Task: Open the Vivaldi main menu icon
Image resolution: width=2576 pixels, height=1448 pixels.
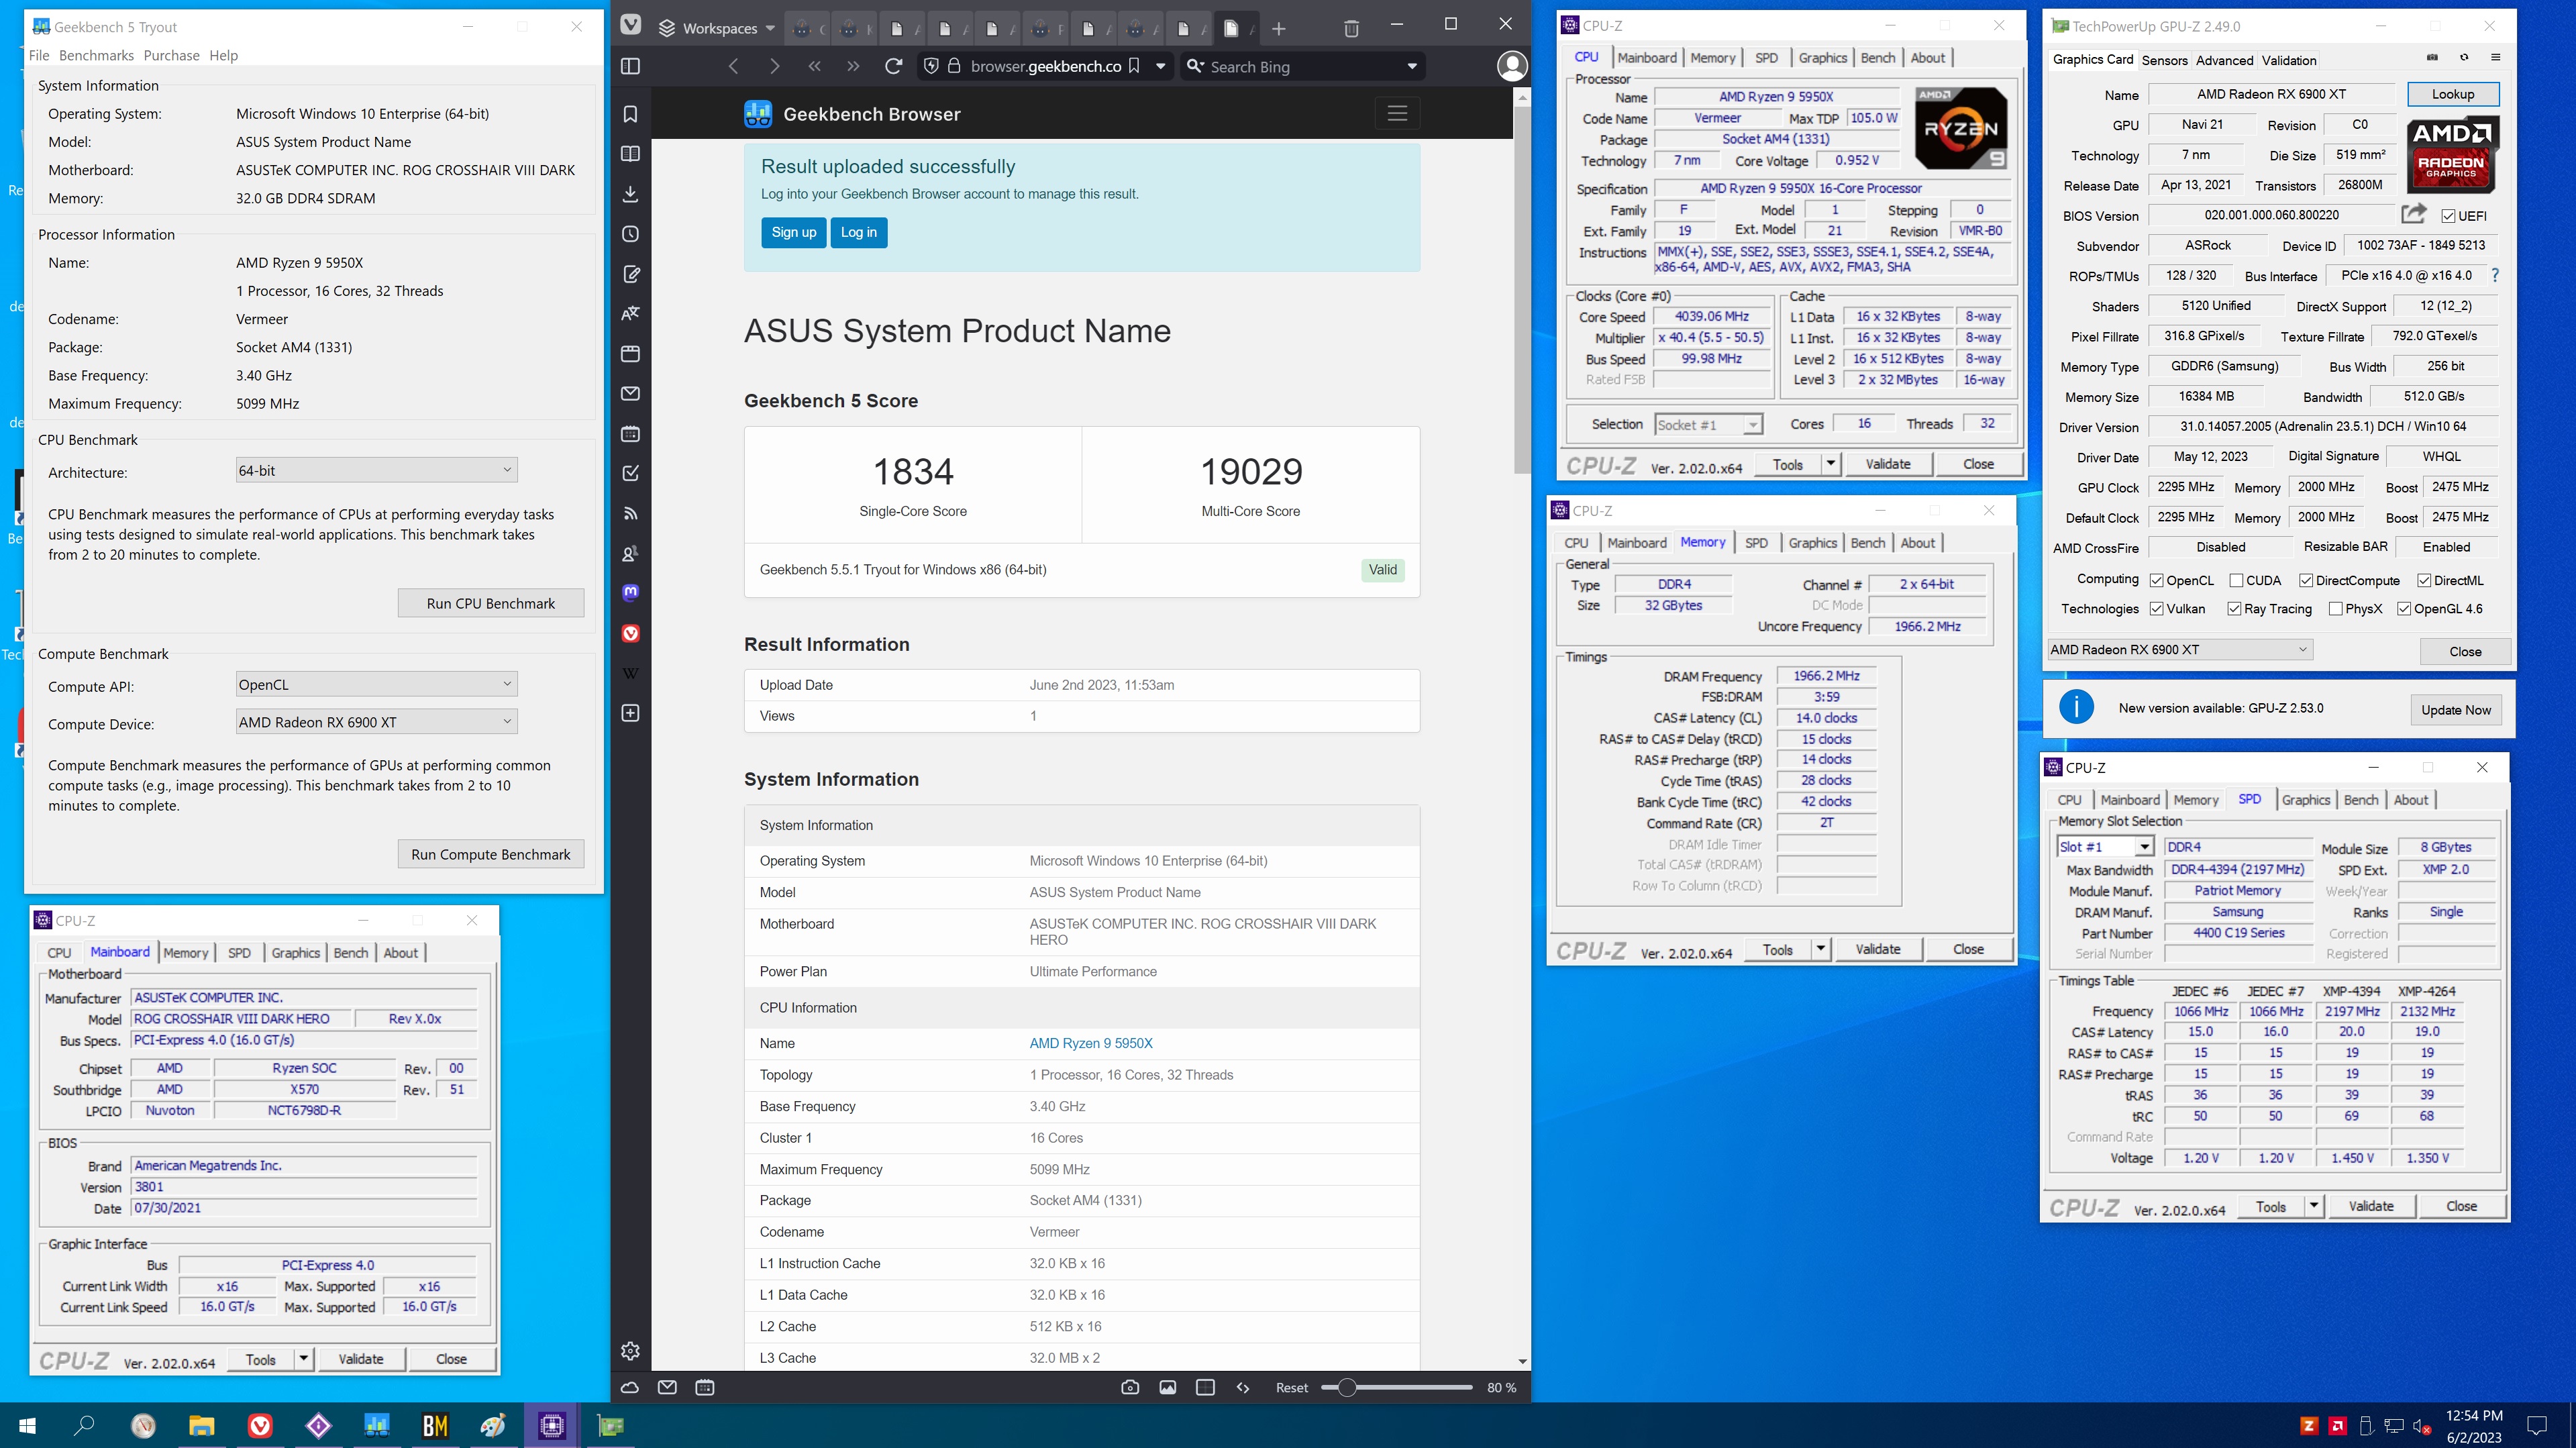Action: 631,26
